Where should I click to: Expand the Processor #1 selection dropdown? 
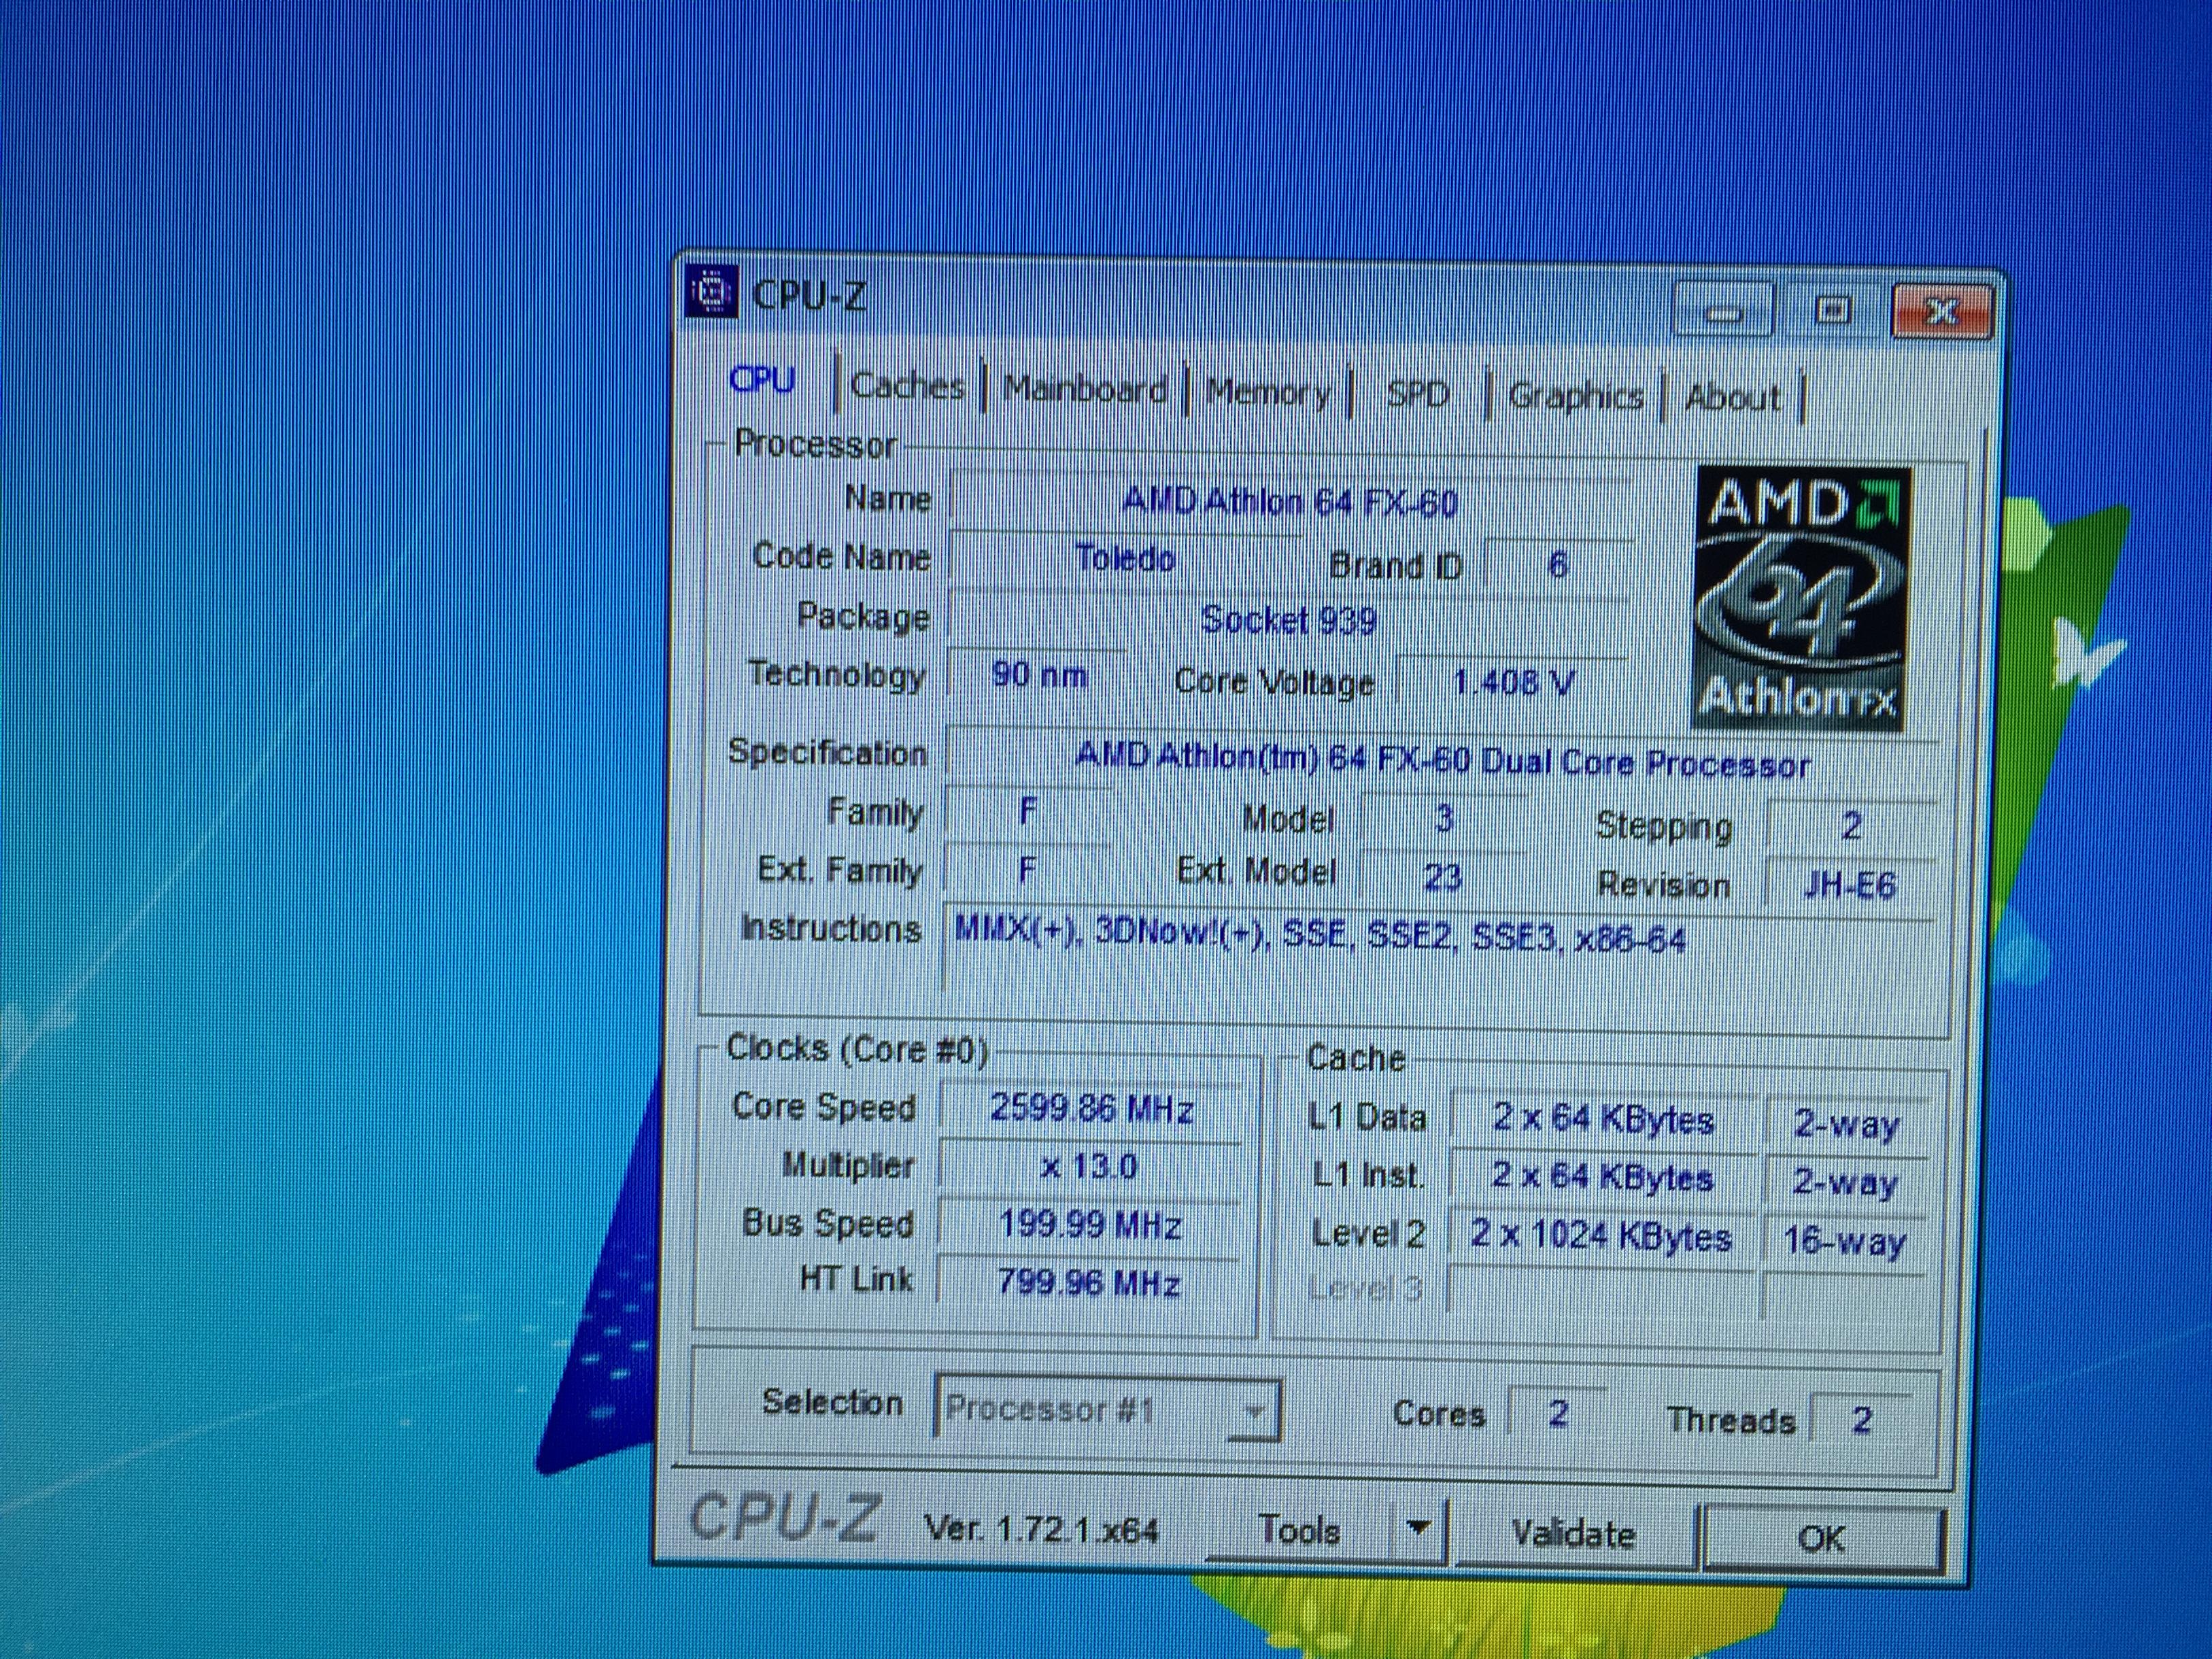1254,1411
